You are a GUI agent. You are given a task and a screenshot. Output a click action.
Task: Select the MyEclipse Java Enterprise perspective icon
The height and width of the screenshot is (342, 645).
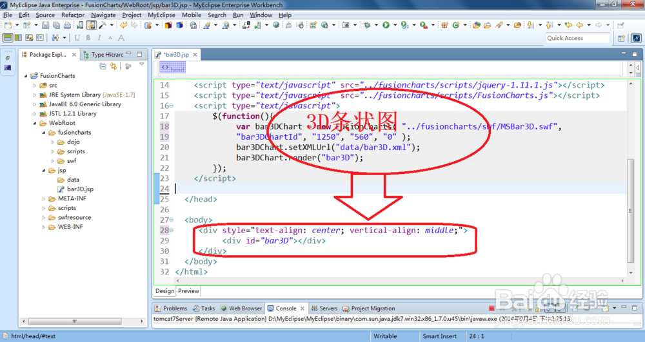click(x=636, y=38)
